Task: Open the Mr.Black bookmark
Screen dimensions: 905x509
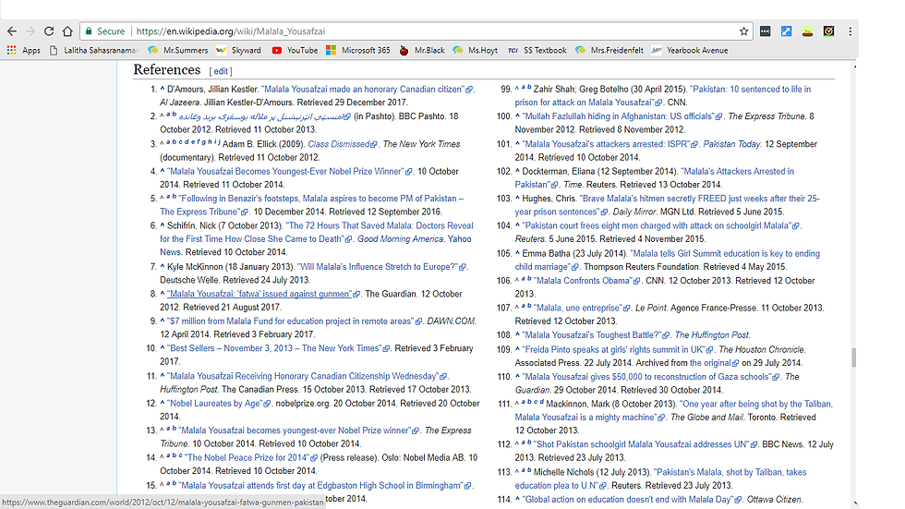Action: coord(422,50)
